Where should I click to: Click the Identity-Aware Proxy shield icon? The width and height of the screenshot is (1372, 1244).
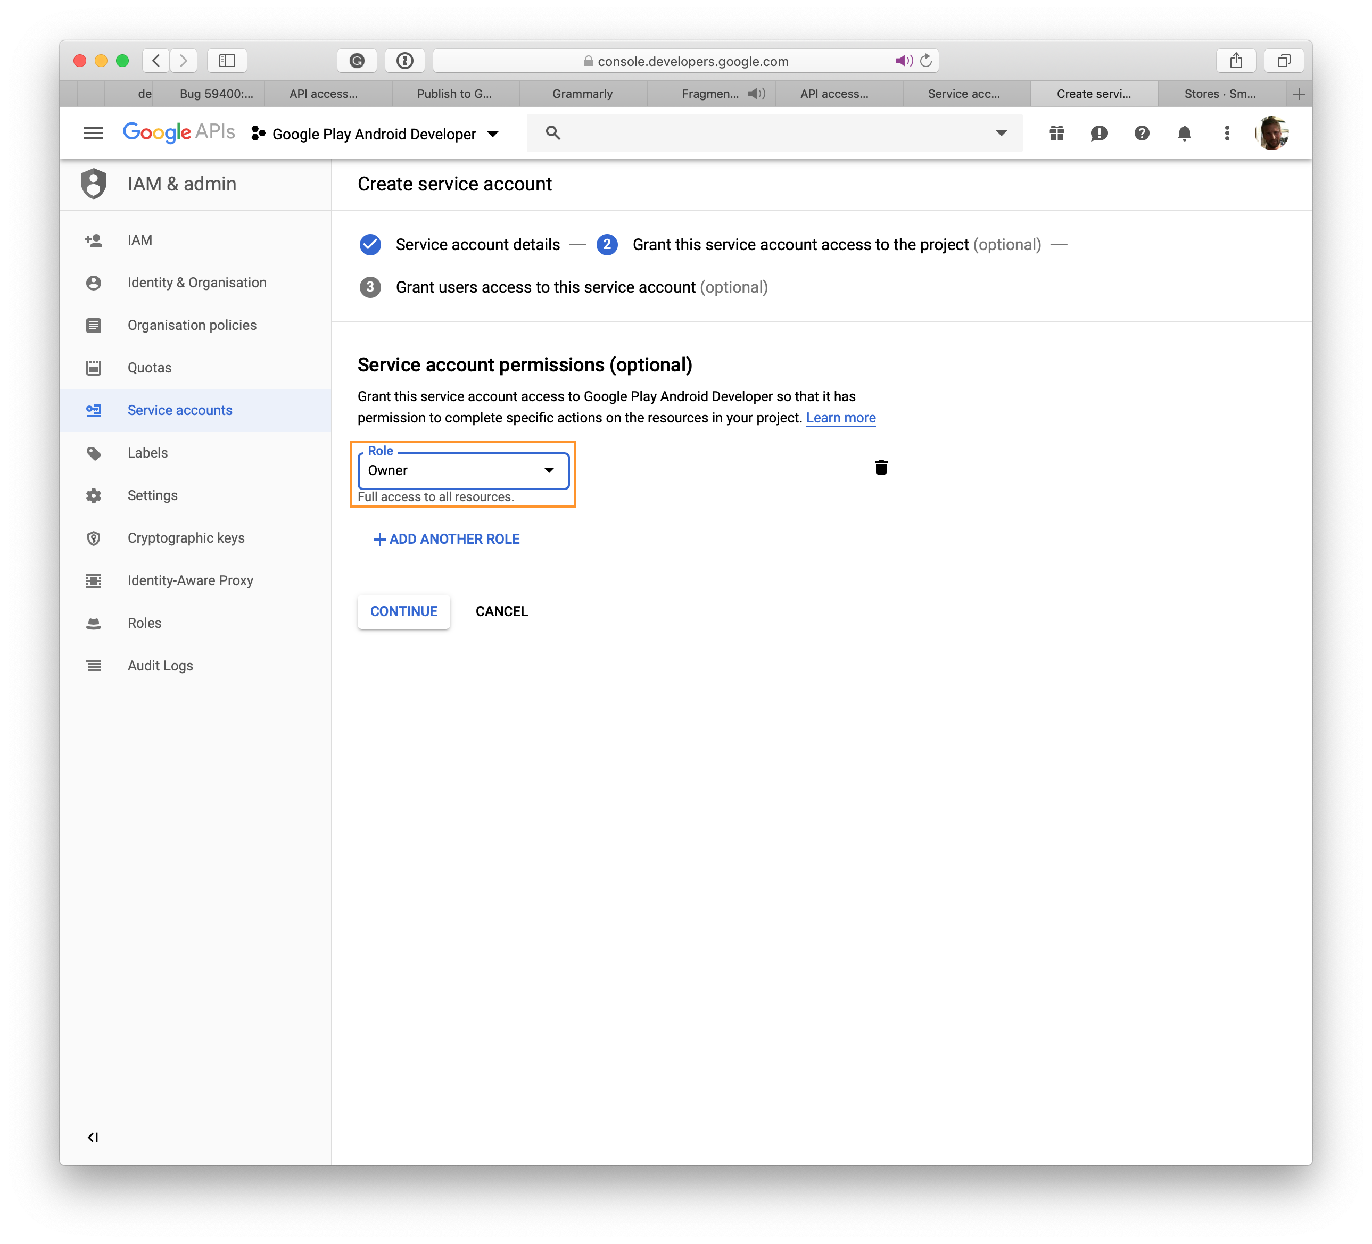click(x=96, y=581)
